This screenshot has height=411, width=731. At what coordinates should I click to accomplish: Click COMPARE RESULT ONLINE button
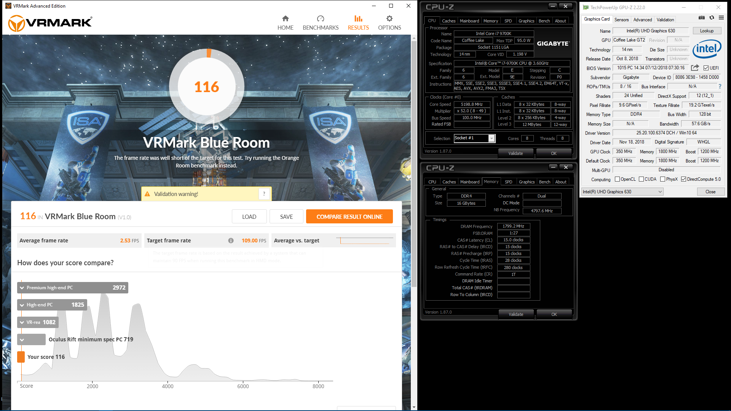point(349,217)
